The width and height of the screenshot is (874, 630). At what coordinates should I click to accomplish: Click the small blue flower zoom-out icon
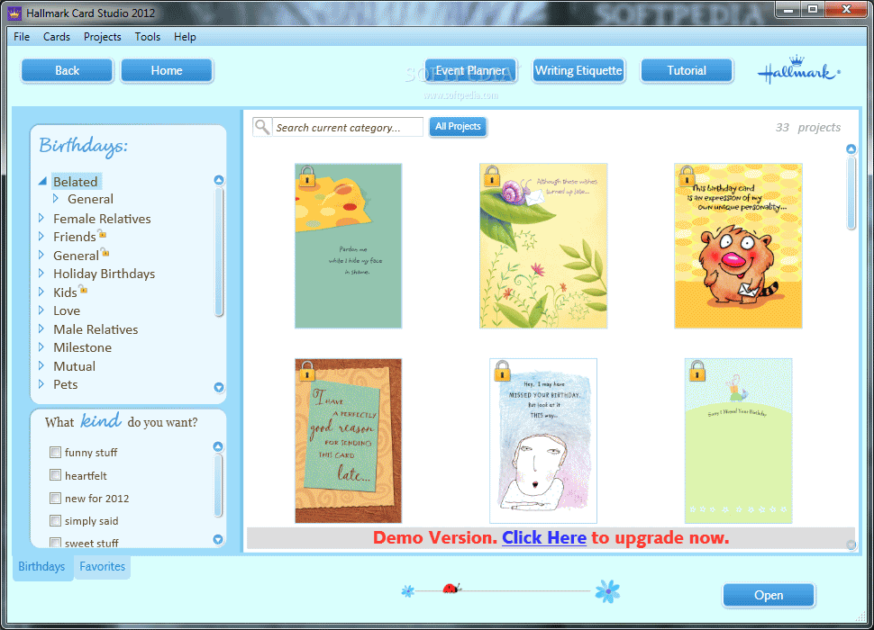408,591
